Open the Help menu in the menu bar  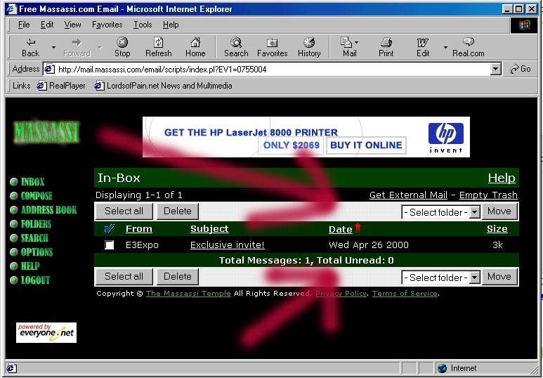click(171, 25)
